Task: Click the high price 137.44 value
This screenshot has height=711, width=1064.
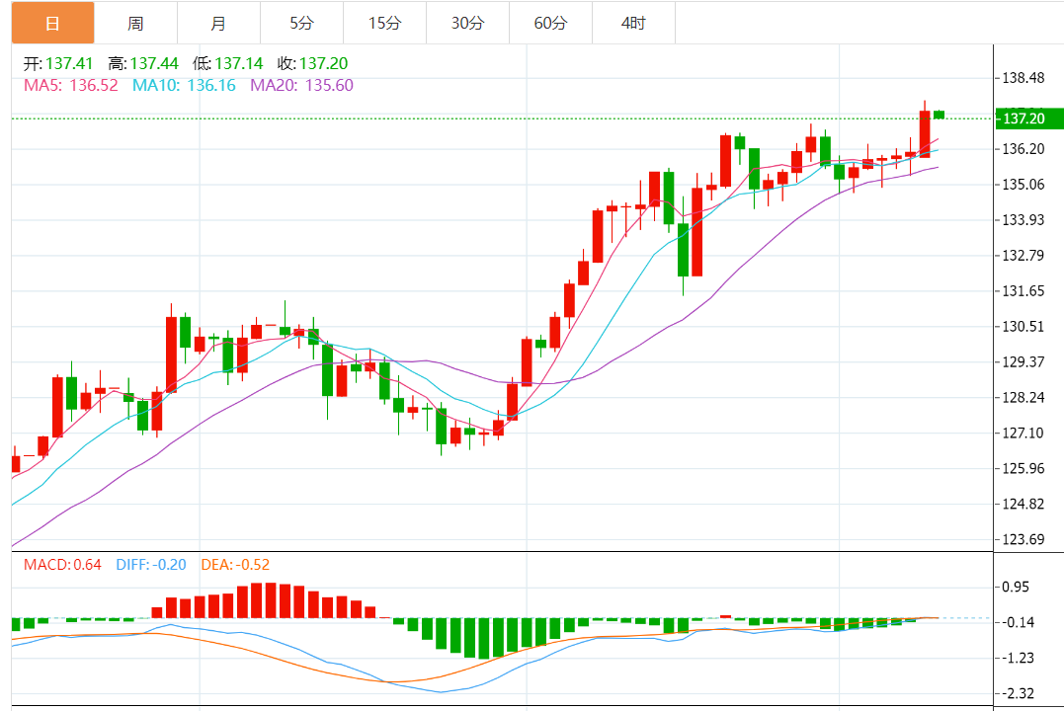Action: coord(154,64)
